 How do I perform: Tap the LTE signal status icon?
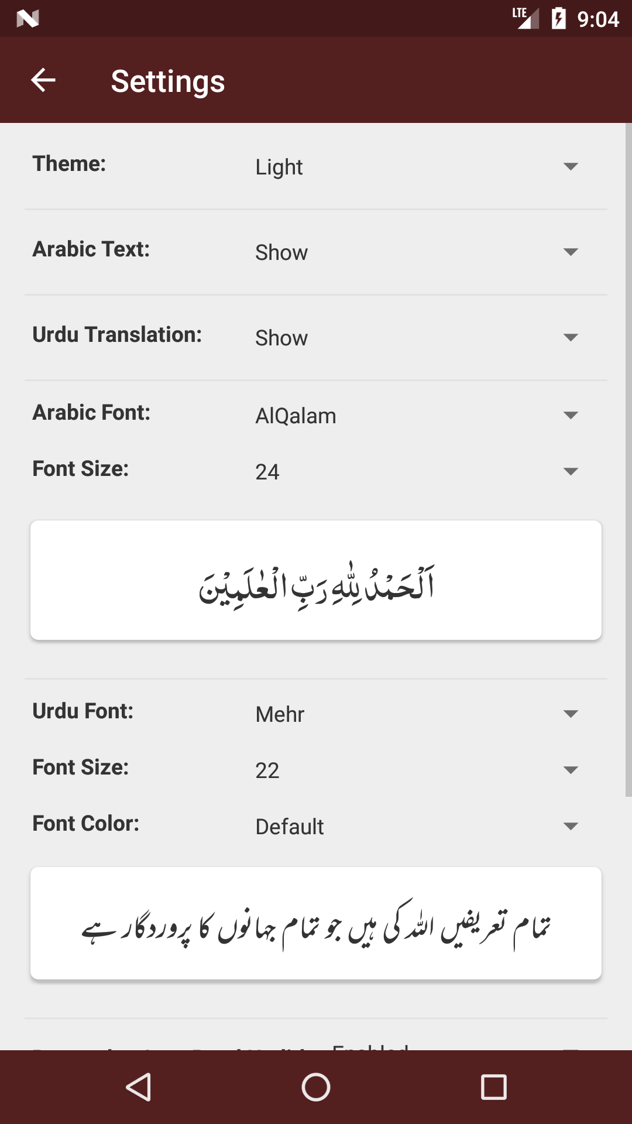point(525,18)
